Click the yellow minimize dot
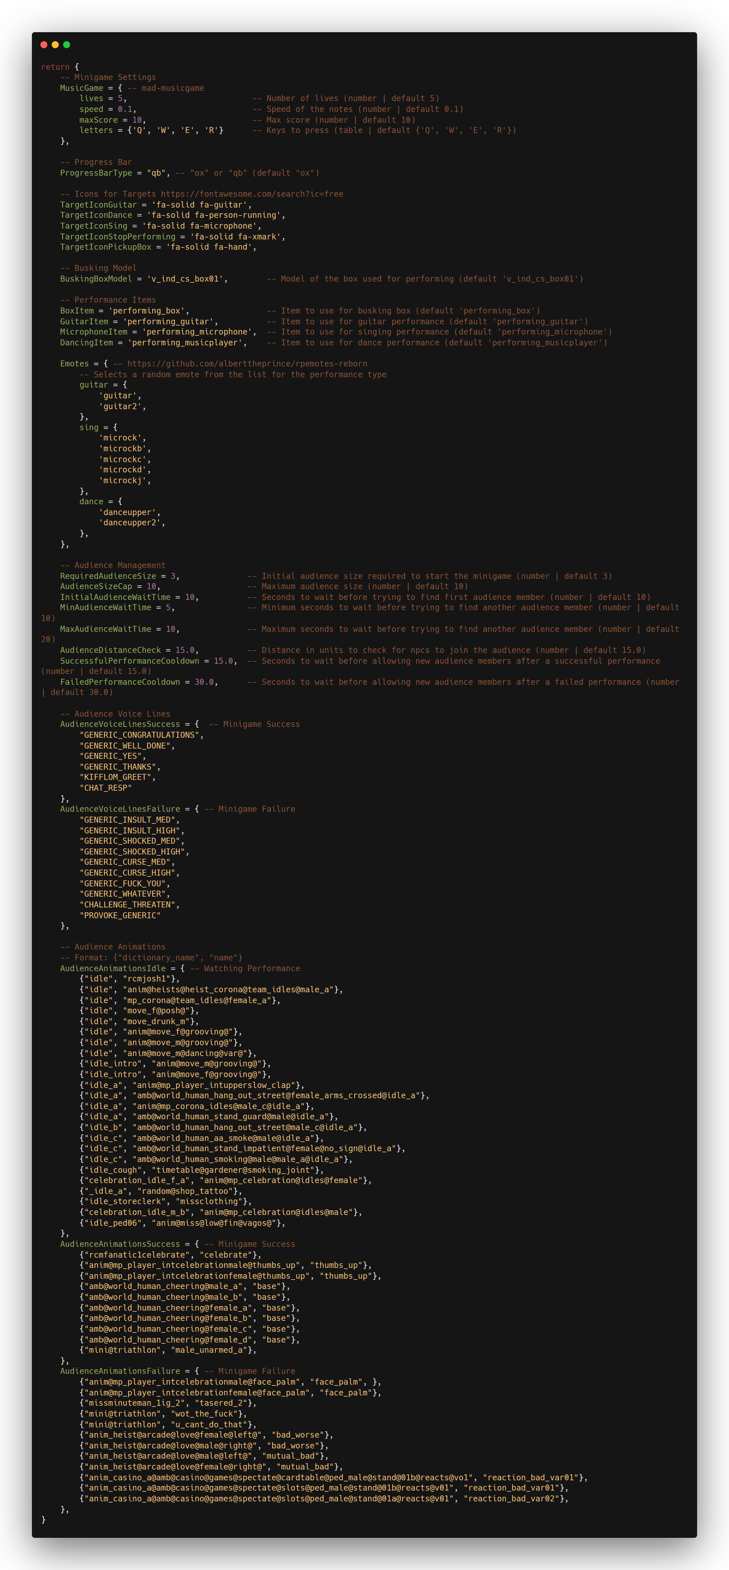This screenshot has height=1570, width=729. pos(56,44)
